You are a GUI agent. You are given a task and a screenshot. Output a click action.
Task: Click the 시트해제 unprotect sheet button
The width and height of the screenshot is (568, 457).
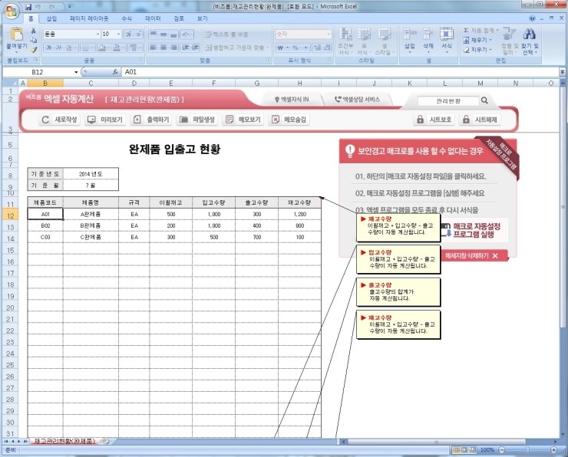(479, 120)
